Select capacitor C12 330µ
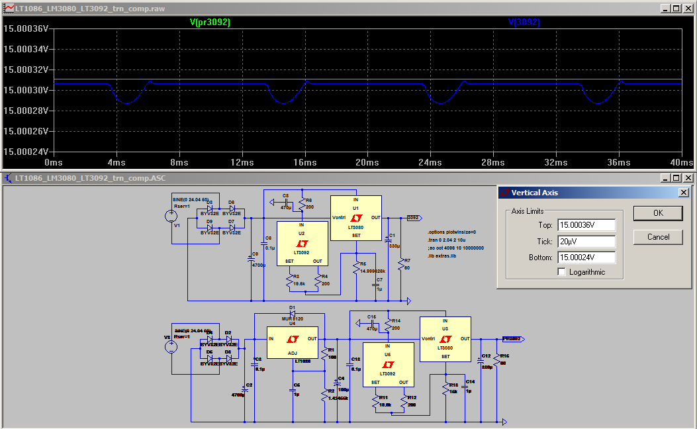The height and width of the screenshot is (429, 697). pyautogui.click(x=481, y=361)
